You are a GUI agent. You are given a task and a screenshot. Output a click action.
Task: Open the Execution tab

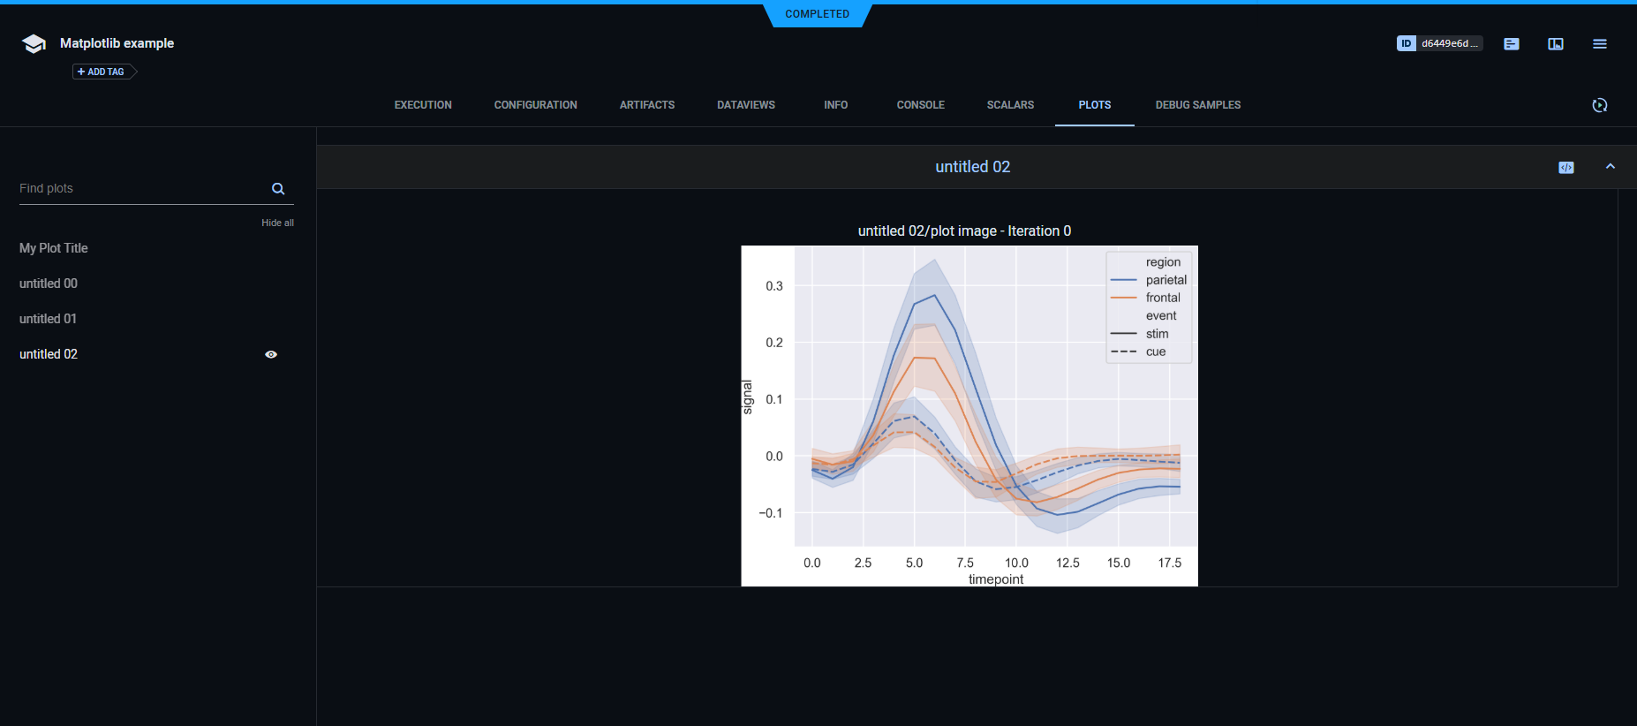423,105
